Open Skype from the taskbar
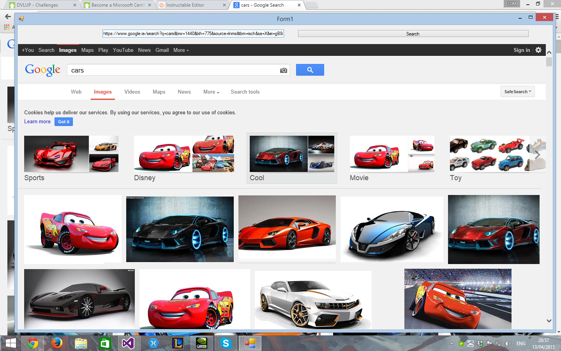This screenshot has width=561, height=351. tap(226, 343)
